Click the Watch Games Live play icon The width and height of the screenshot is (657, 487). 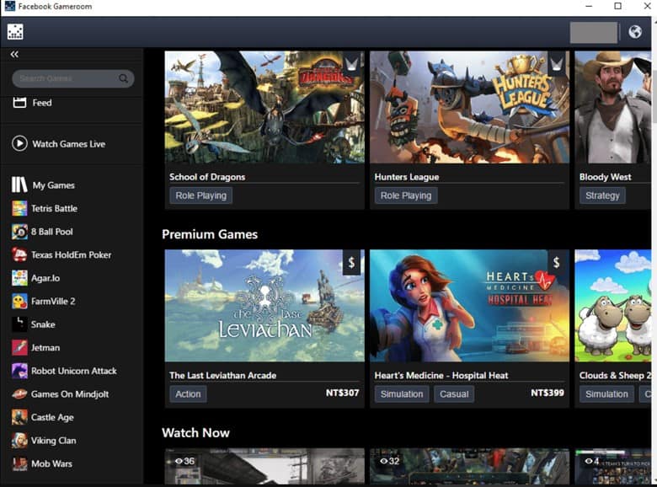pos(19,143)
